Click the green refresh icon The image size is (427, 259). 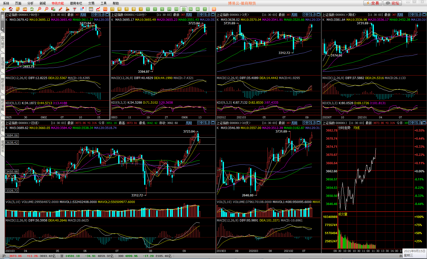32,9
